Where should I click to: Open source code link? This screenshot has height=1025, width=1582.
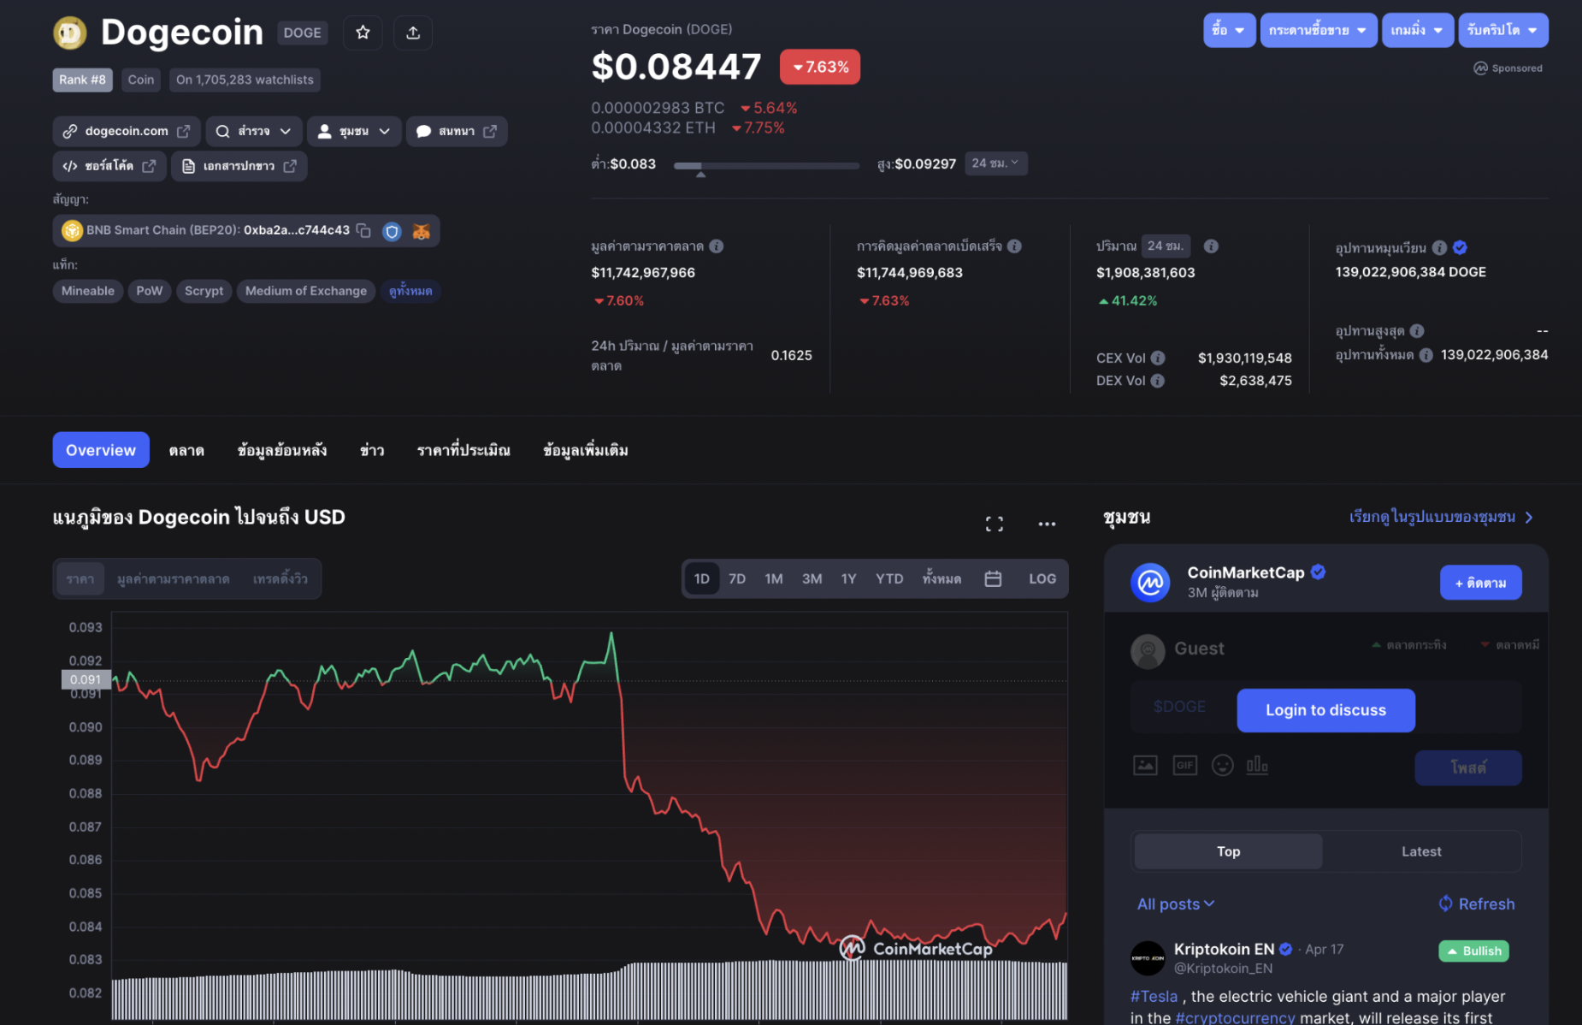109,166
